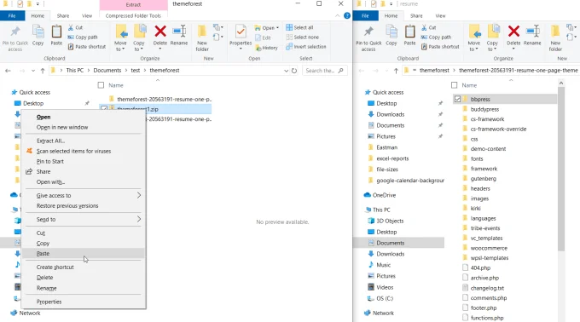
Task: Open recent locations dropdown in themeforest window
Action: (x=33, y=71)
